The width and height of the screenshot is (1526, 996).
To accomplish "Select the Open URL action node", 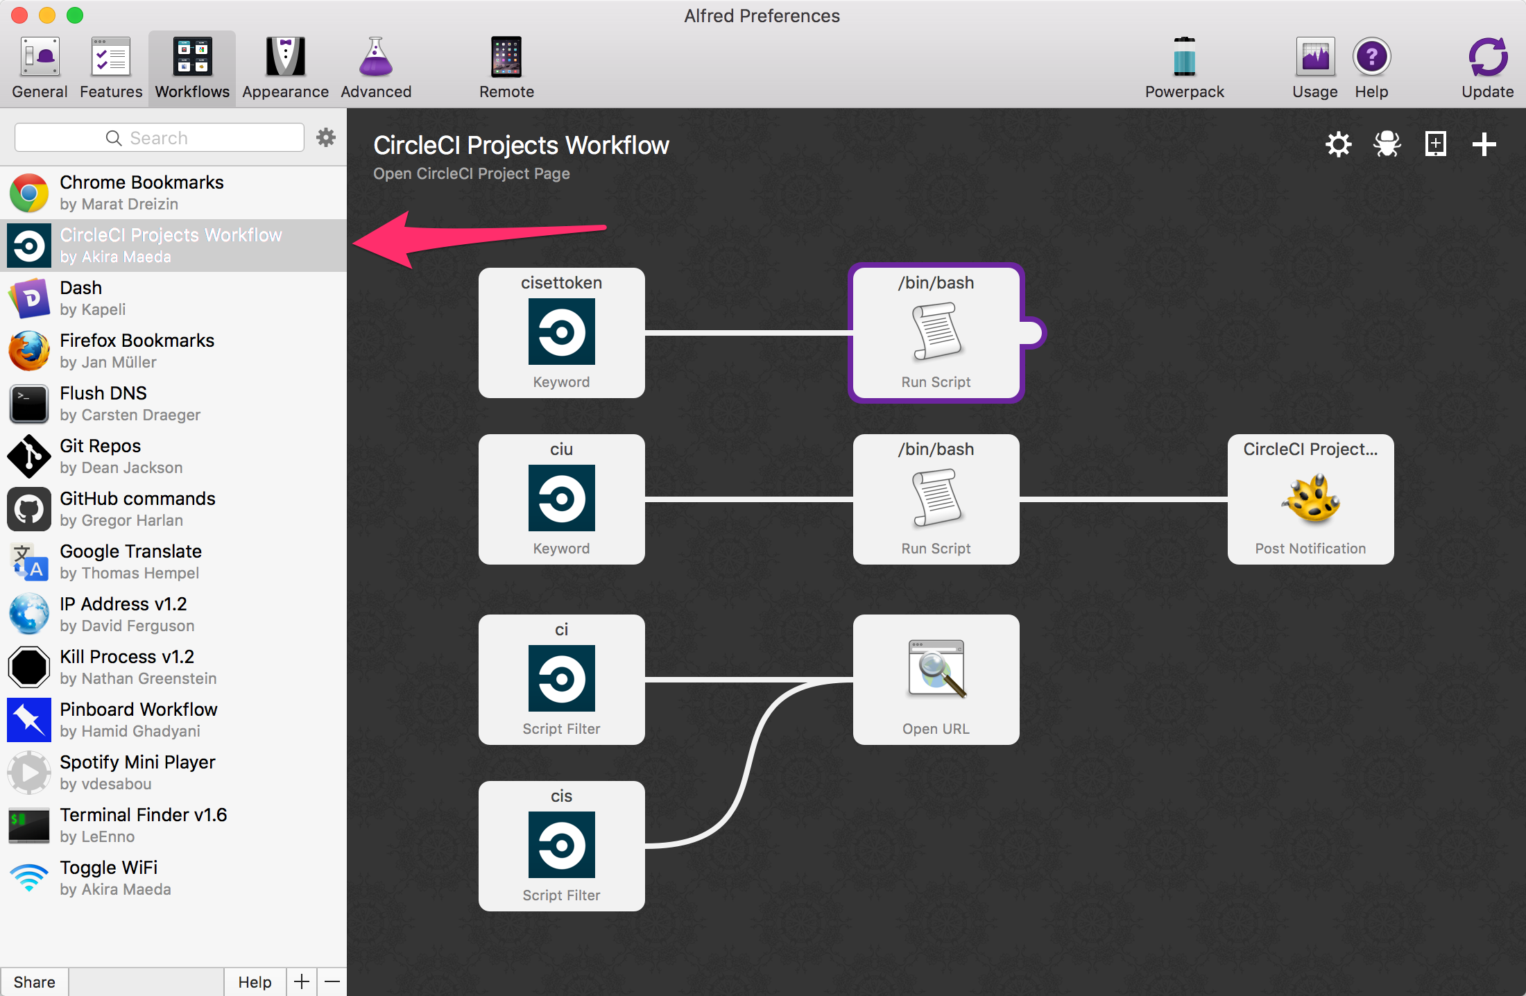I will [x=936, y=679].
